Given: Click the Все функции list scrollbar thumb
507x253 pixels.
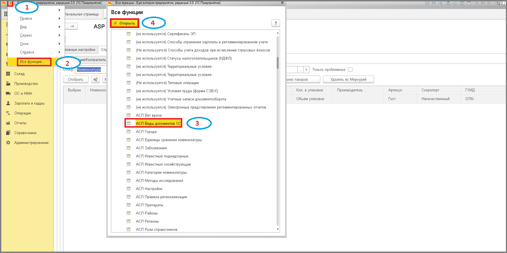Looking at the screenshot, I should (x=278, y=63).
